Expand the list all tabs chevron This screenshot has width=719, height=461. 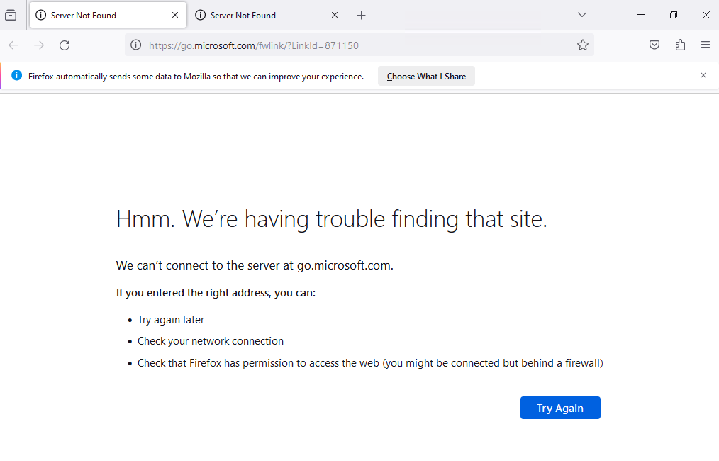coord(582,15)
